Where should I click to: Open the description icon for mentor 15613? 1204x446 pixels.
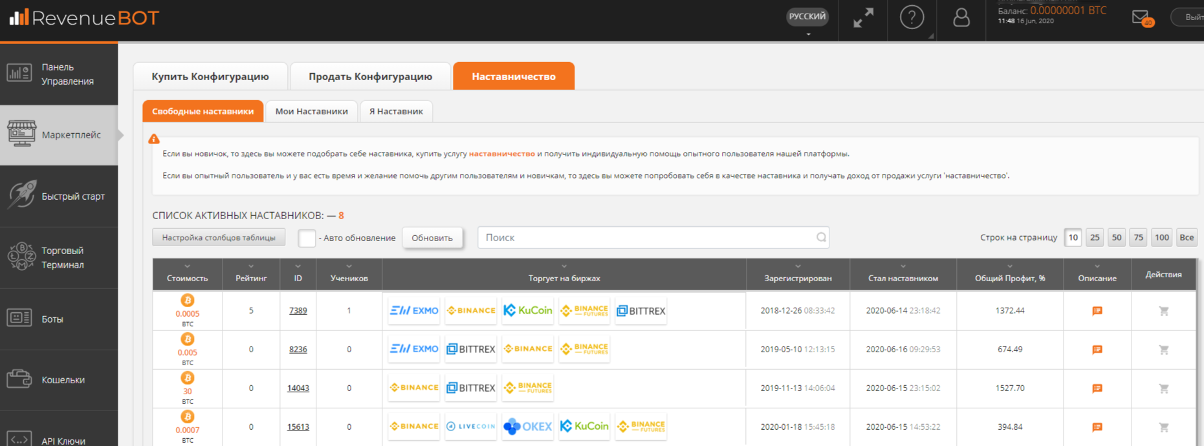click(1097, 427)
